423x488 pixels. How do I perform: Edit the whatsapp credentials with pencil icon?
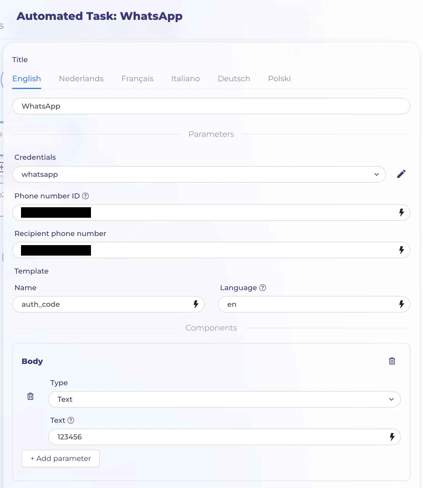point(401,174)
